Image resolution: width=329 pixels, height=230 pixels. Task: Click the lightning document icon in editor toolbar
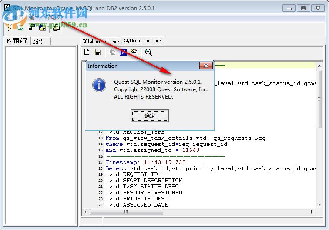[134, 52]
